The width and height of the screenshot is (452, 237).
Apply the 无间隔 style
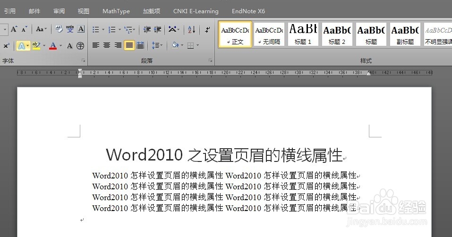click(x=269, y=34)
